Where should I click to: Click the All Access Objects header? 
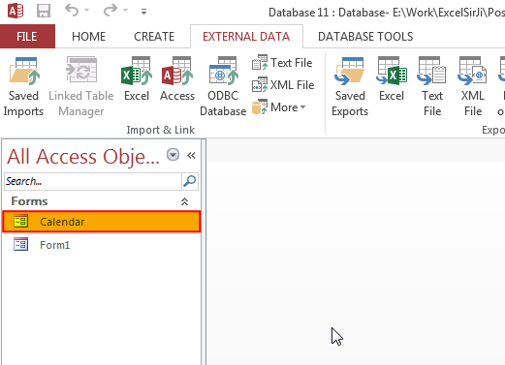pyautogui.click(x=83, y=157)
